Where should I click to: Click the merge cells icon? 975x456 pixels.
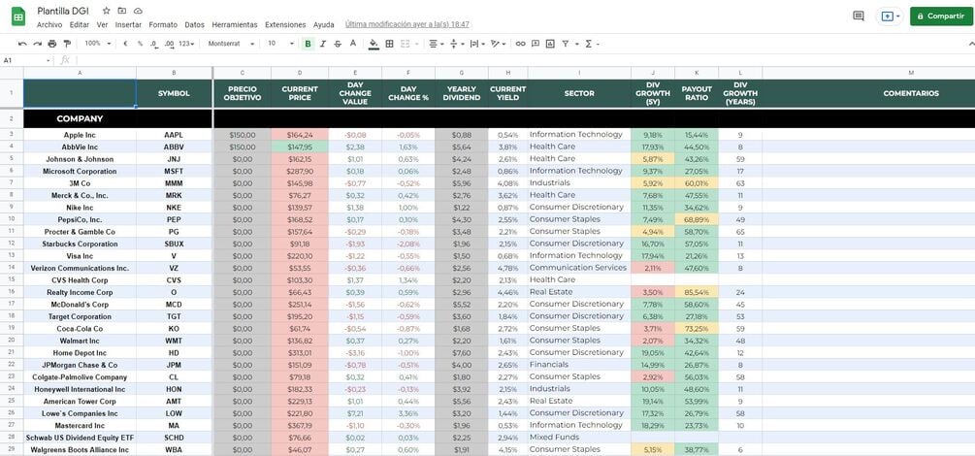tap(406, 44)
